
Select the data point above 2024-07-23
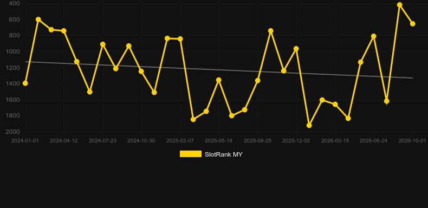pos(102,44)
